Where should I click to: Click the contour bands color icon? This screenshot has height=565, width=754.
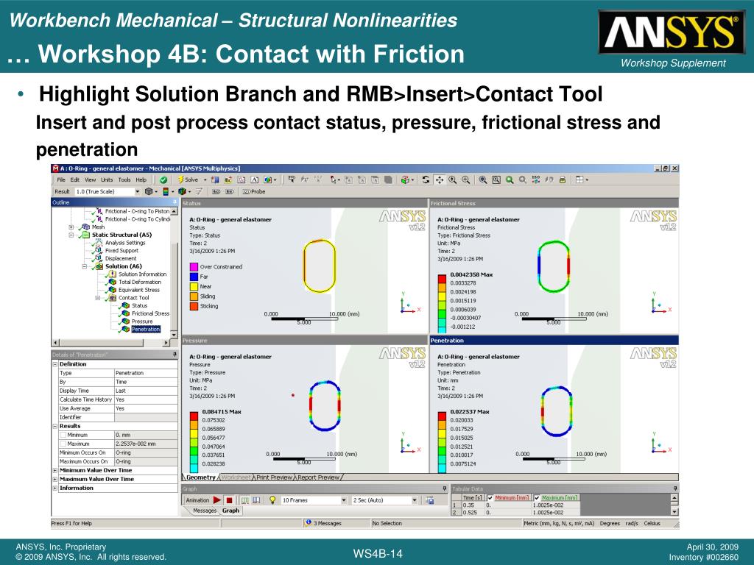[x=166, y=191]
